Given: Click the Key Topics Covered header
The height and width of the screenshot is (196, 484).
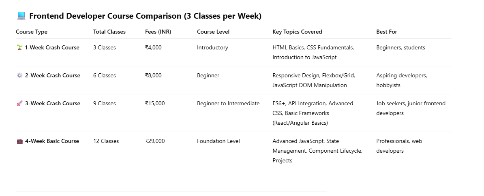Looking at the screenshot, I should point(297,32).
